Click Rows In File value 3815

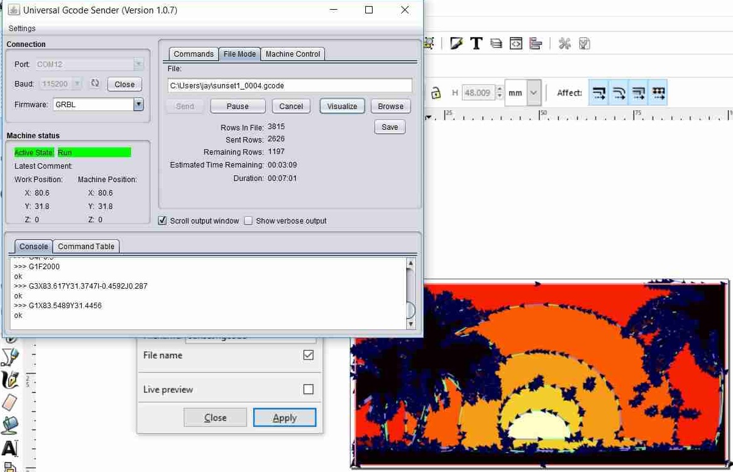[x=276, y=127]
